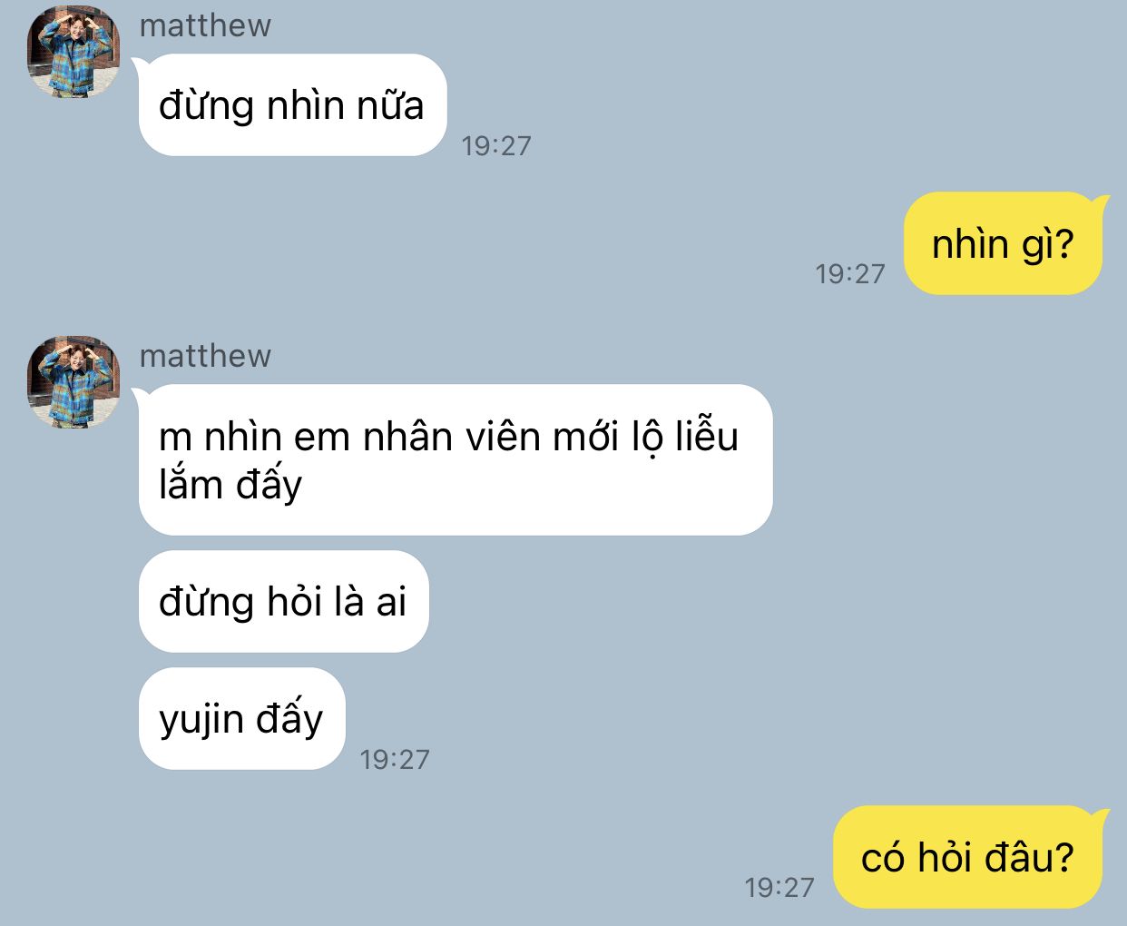This screenshot has width=1127, height=926.
Task: Click the 'm nhìn em nhân viên mới' message
Action: (x=456, y=459)
